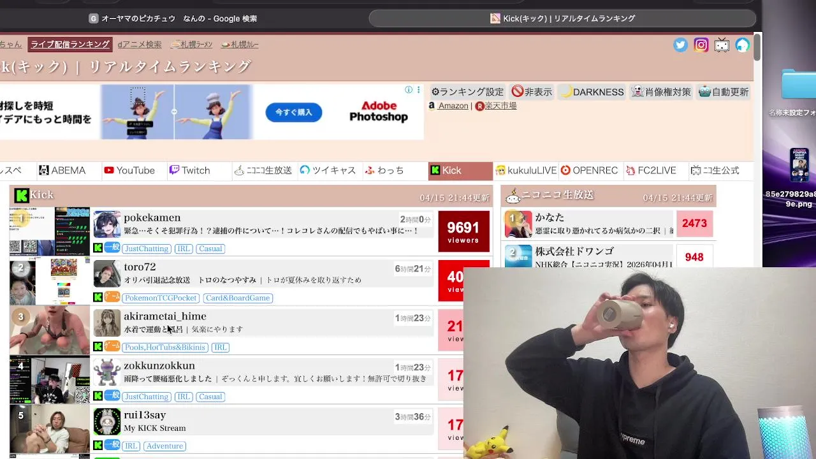Image resolution: width=816 pixels, height=459 pixels.
Task: Open ランキング設定 settings
Action: pos(467,92)
